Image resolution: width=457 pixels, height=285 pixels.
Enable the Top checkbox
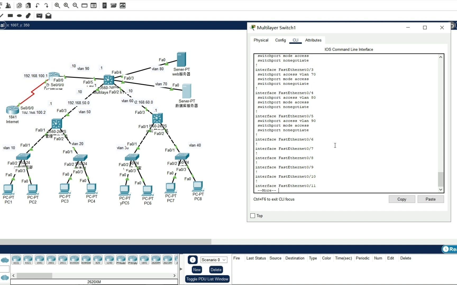click(253, 216)
